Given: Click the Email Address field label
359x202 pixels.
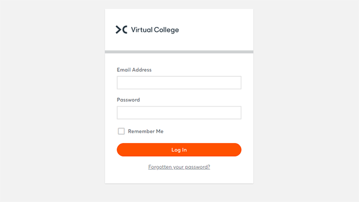Looking at the screenshot, I should coord(134,70).
